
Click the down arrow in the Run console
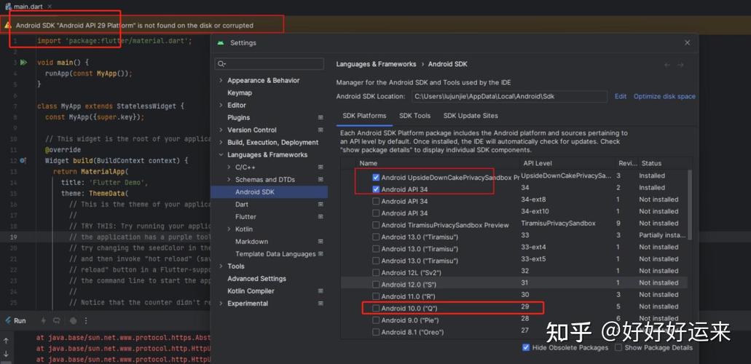click(7, 354)
